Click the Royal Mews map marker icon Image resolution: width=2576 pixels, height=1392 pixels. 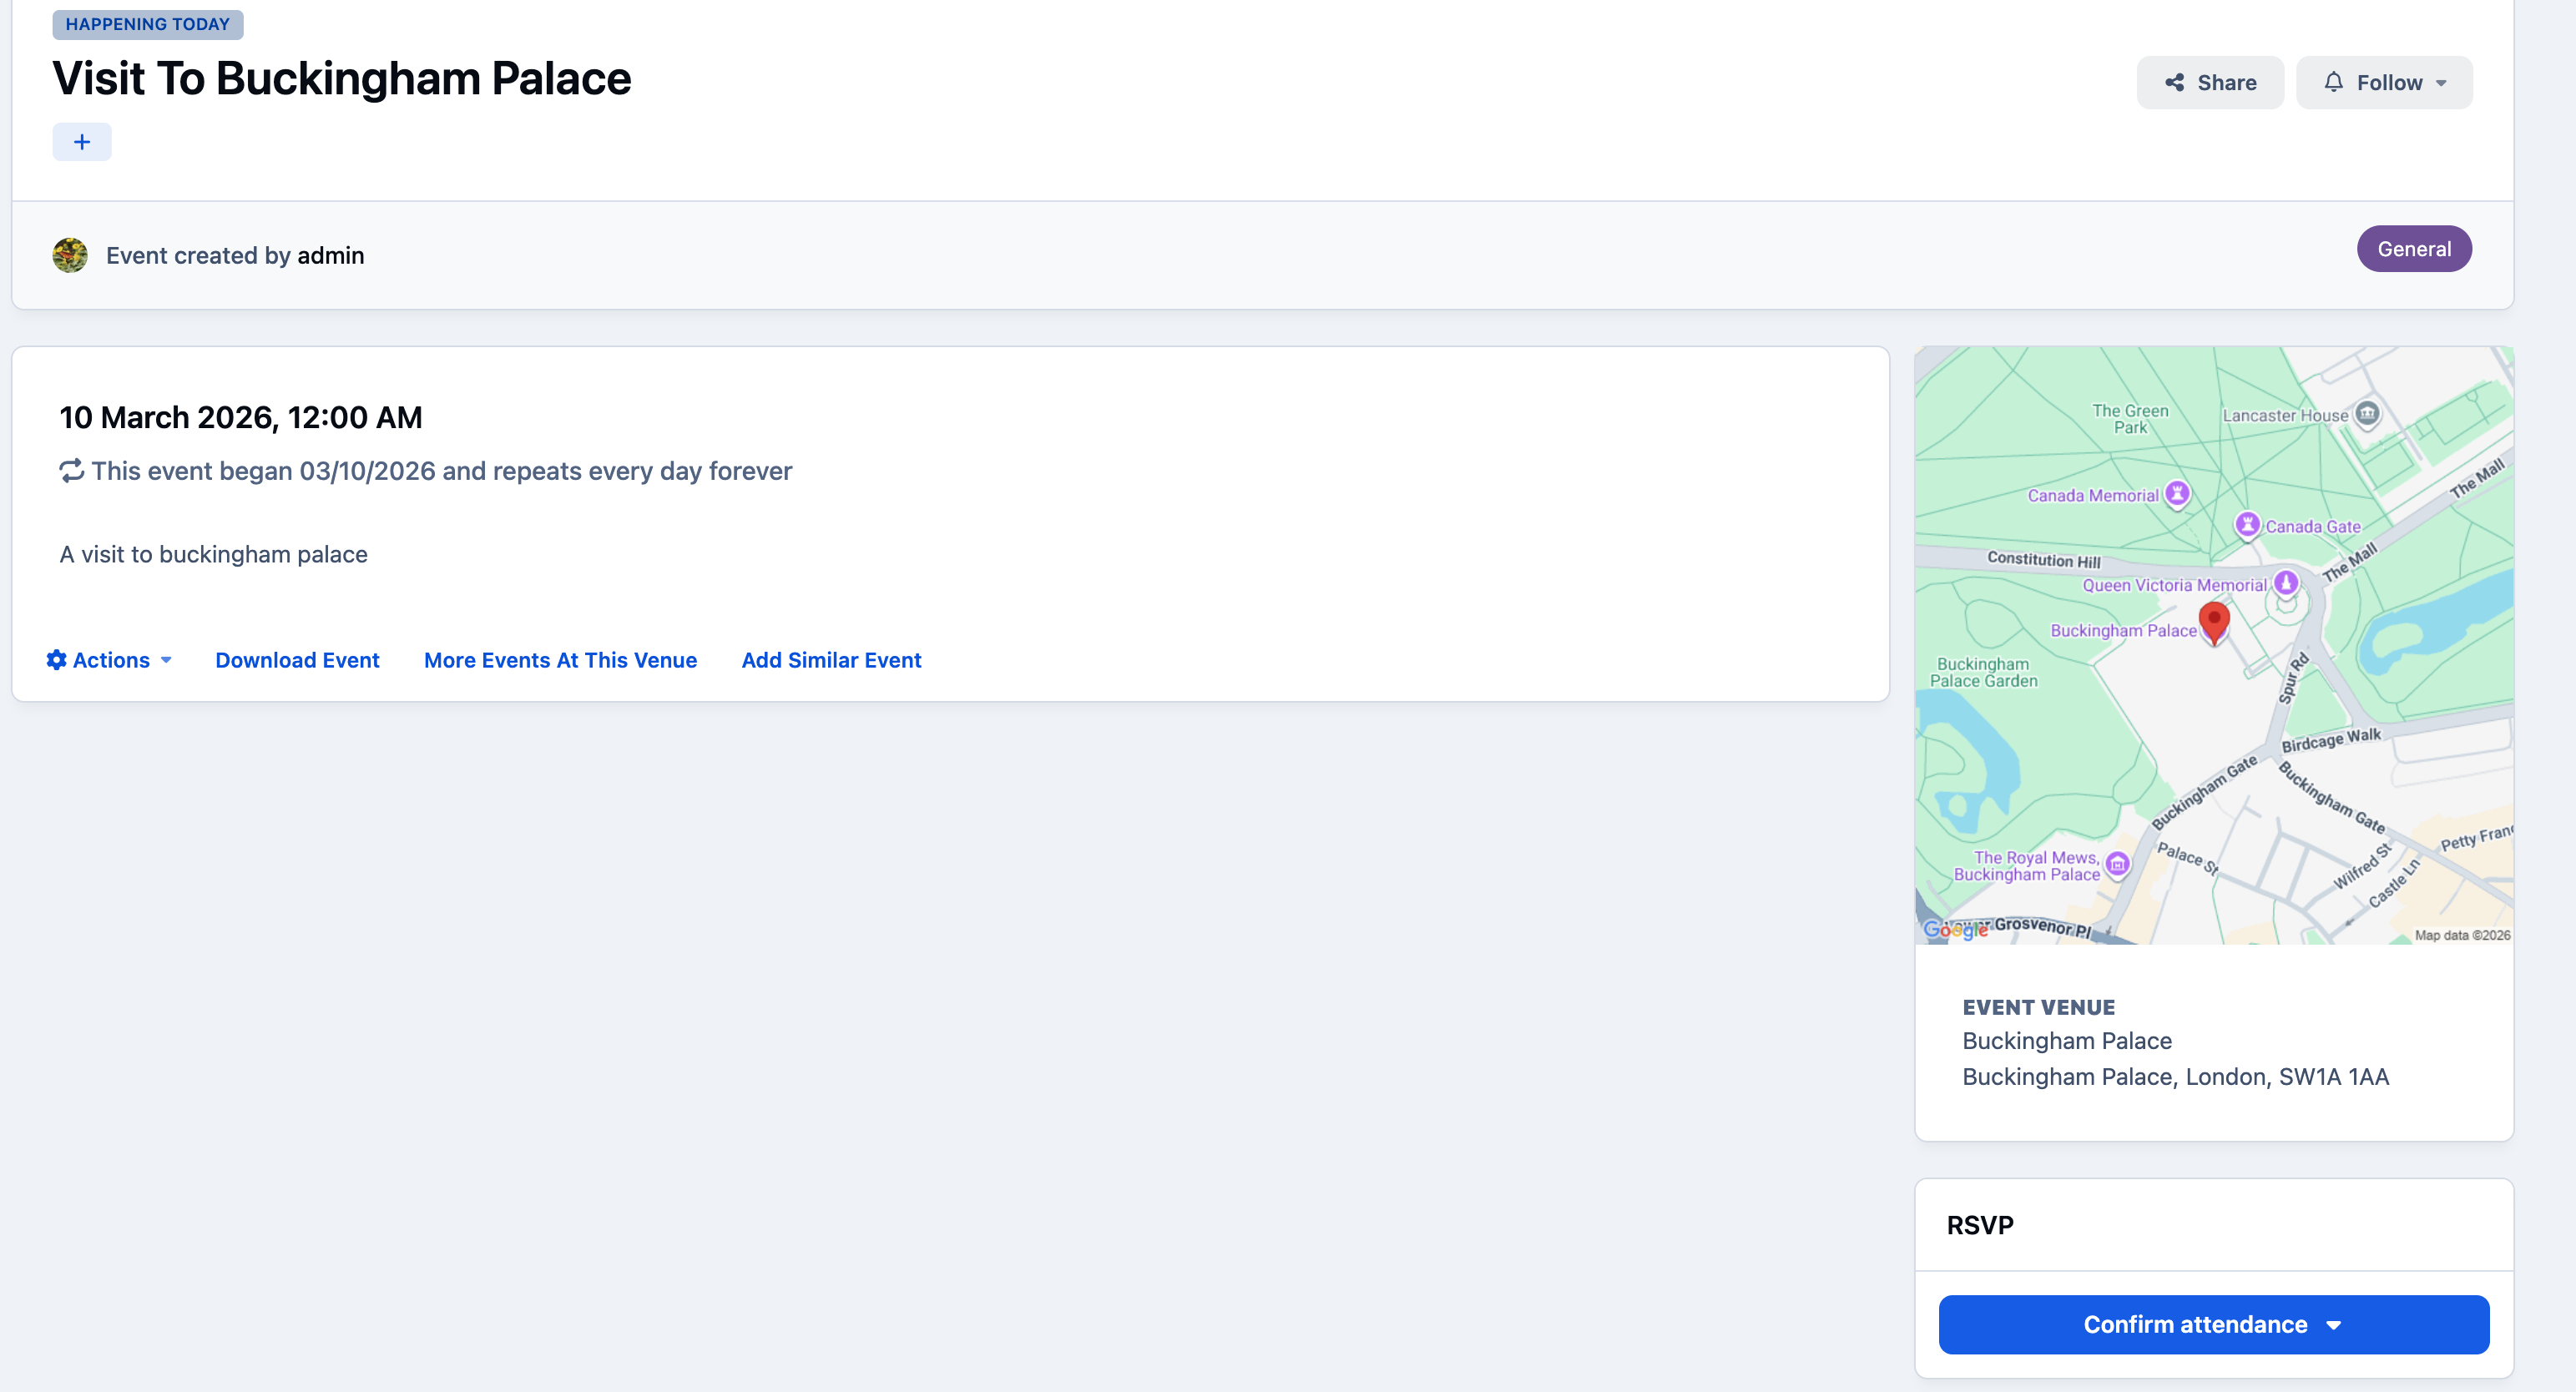[x=2117, y=864]
